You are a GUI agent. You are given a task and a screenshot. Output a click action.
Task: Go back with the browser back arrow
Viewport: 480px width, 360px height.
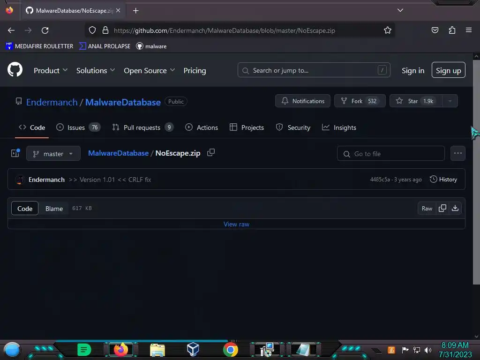11,30
